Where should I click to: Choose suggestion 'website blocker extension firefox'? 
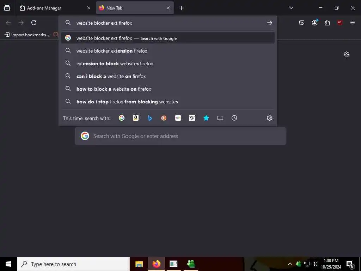167,51
